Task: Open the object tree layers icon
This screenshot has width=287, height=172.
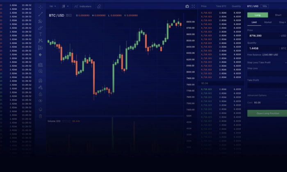Action: pos(41,109)
